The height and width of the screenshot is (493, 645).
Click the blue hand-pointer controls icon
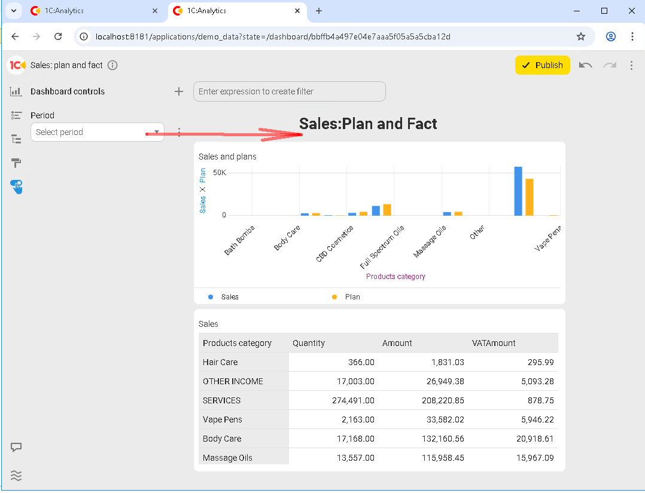click(x=16, y=186)
